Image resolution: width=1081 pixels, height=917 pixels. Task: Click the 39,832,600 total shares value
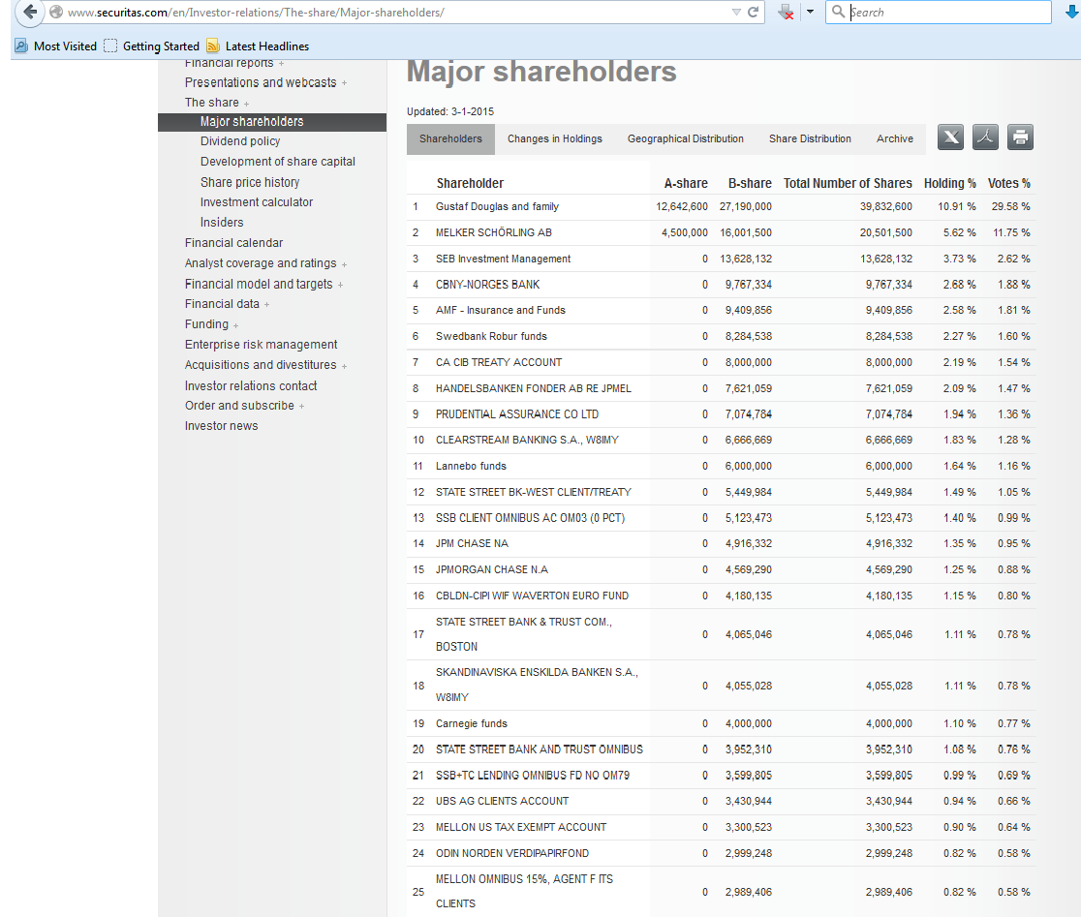(x=886, y=206)
